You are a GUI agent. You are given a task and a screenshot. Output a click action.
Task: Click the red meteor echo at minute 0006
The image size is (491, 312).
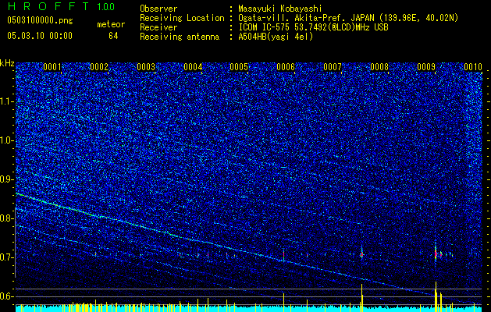pyautogui.click(x=283, y=254)
